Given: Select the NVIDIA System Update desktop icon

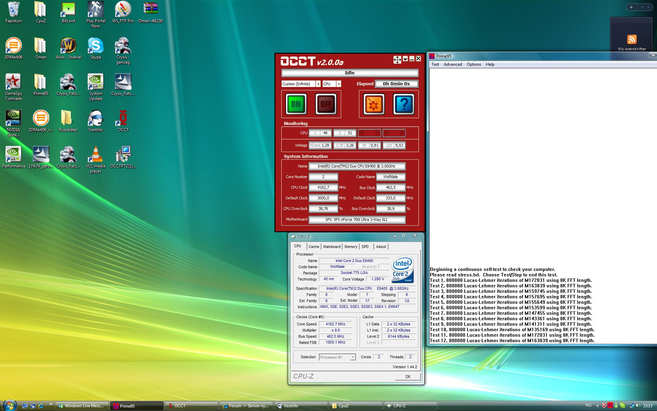Looking at the screenshot, I should (95, 87).
